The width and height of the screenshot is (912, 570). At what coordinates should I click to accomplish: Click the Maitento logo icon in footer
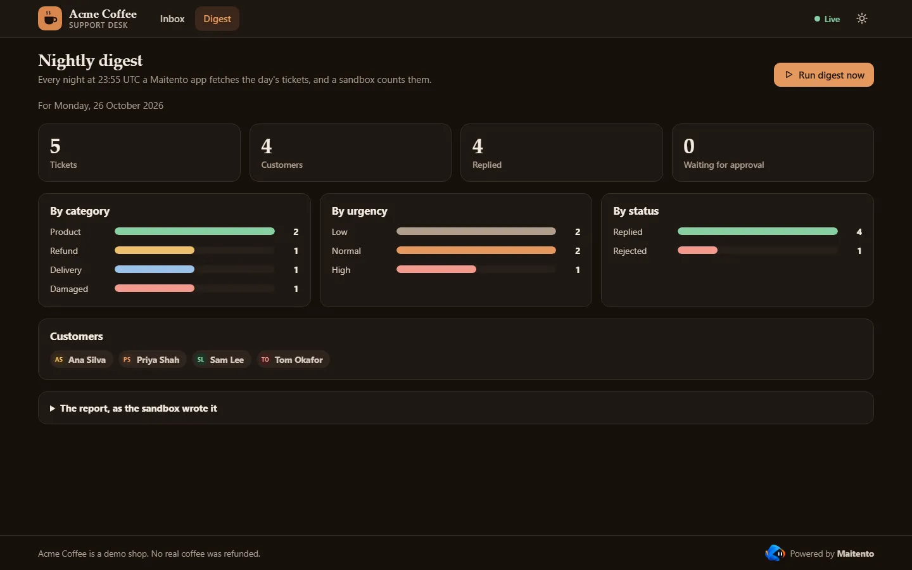(x=775, y=553)
